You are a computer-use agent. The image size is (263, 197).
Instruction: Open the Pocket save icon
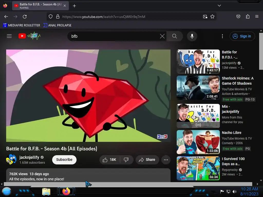pyautogui.click(x=238, y=17)
